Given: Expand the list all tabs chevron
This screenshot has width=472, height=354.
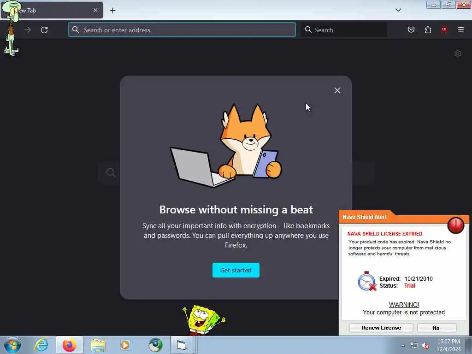Looking at the screenshot, I should coord(398,10).
